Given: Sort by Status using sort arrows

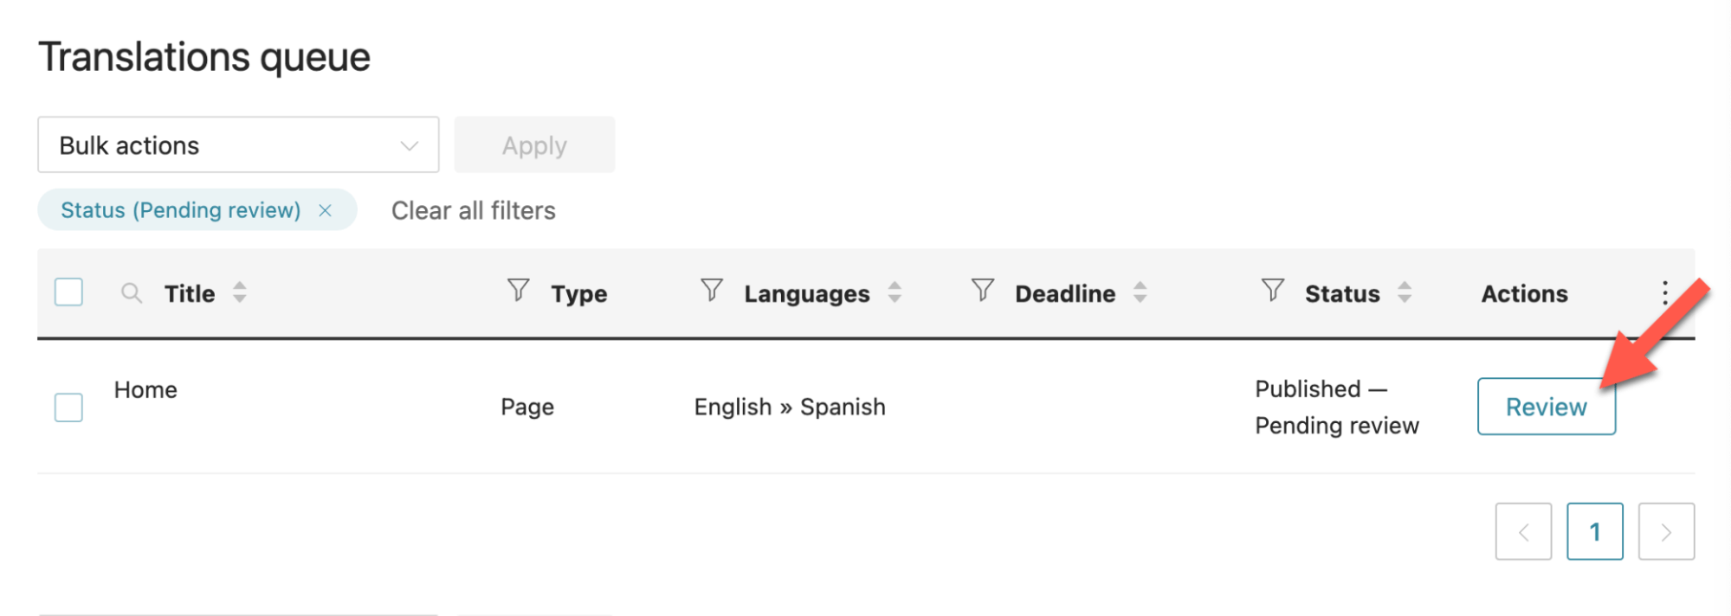Looking at the screenshot, I should pyautogui.click(x=1405, y=292).
